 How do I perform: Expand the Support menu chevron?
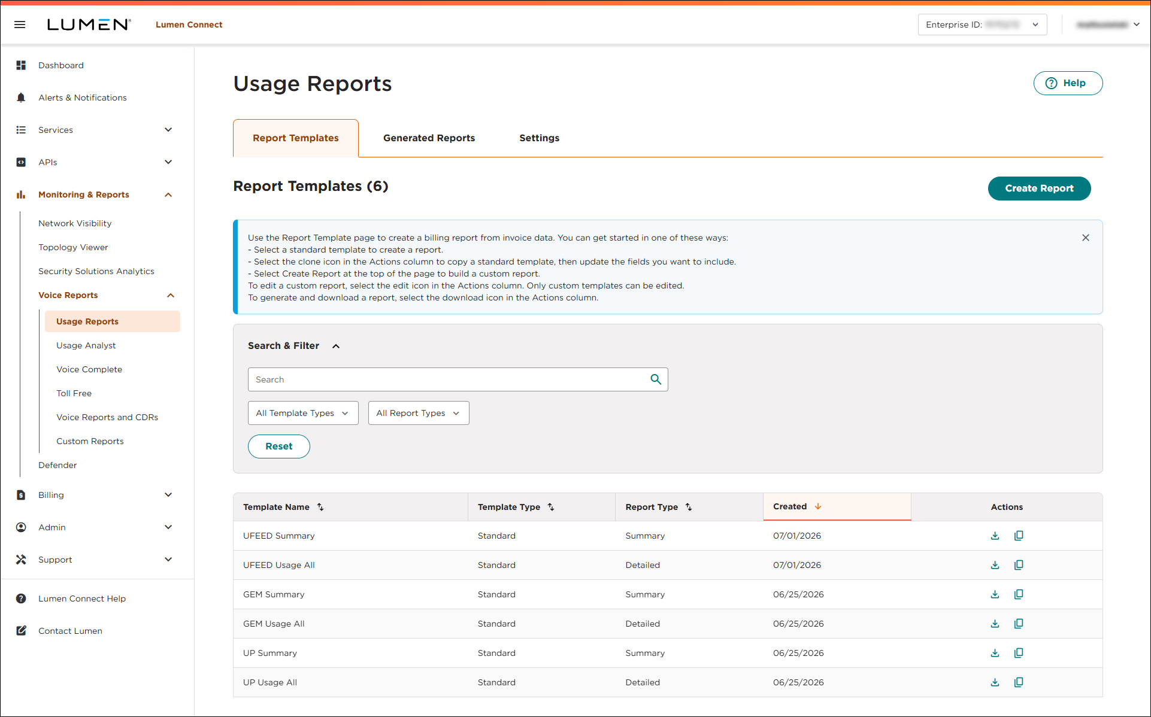click(x=168, y=560)
